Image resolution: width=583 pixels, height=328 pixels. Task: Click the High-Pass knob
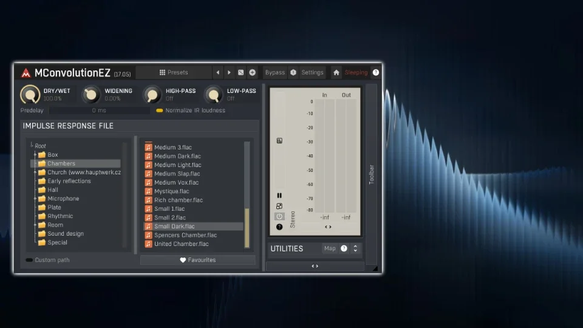tap(152, 95)
